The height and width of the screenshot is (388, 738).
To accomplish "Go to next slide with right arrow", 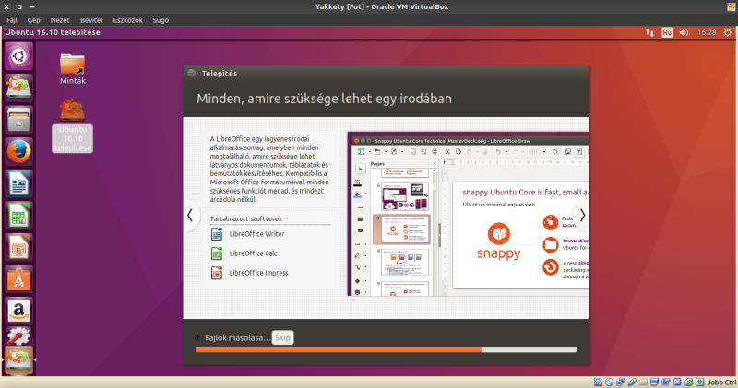I will 582,215.
